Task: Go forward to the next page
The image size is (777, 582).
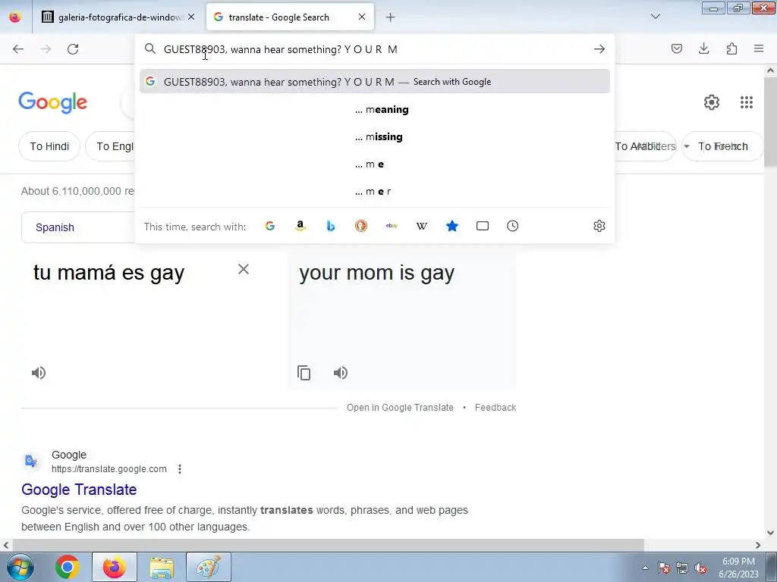Action: click(x=46, y=49)
